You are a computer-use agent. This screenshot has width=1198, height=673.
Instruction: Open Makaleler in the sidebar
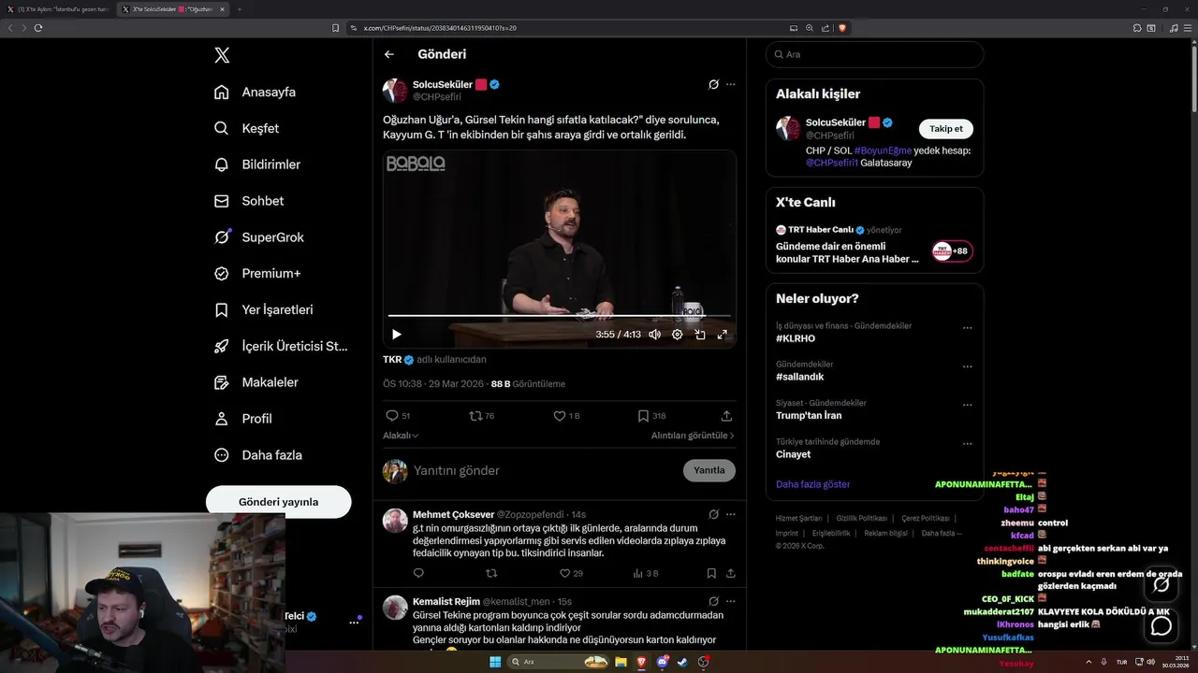[256, 382]
